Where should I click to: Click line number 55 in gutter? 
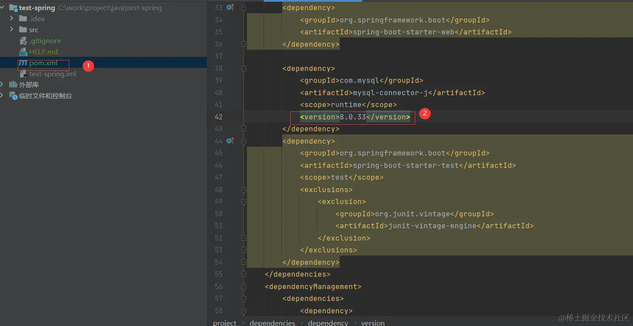click(x=218, y=274)
